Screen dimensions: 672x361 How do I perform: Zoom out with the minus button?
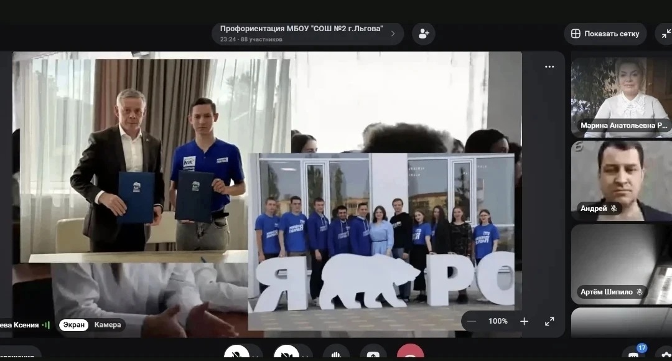click(472, 321)
